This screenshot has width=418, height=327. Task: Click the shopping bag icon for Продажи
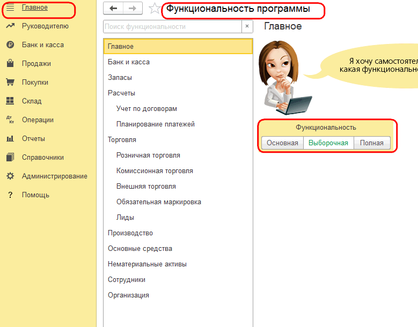(10, 63)
